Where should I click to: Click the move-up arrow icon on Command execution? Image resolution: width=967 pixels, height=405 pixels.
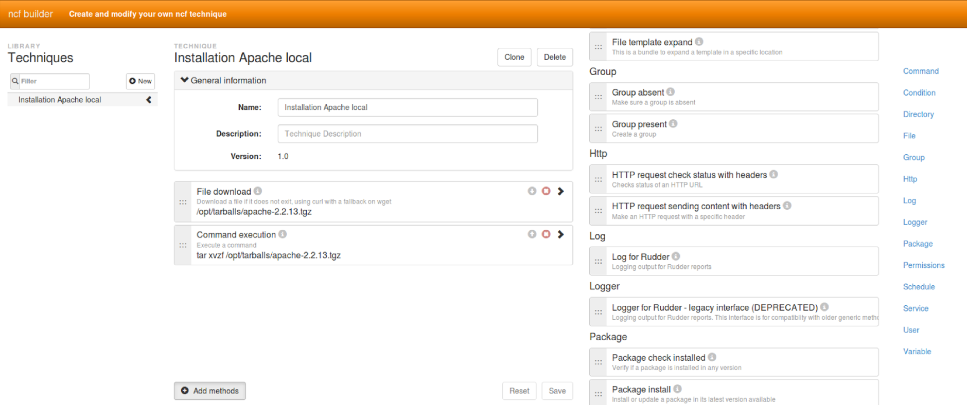(x=532, y=234)
